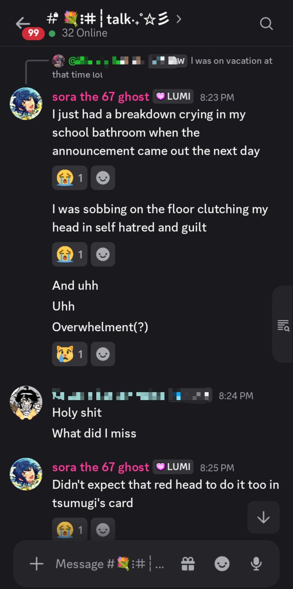
Task: Open channel search magnifier icon
Action: (266, 23)
